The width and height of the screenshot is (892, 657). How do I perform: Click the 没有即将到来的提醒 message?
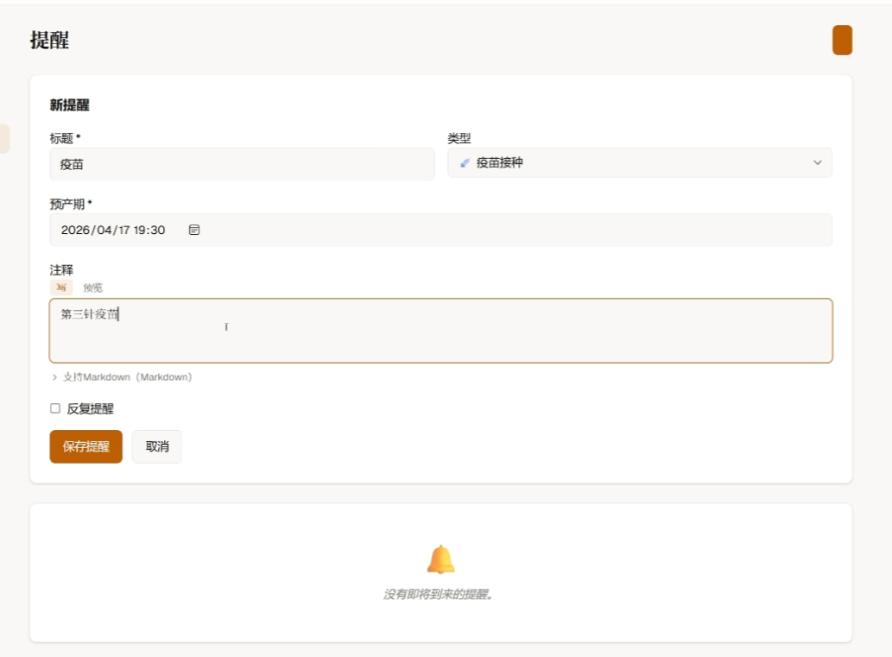click(x=440, y=595)
